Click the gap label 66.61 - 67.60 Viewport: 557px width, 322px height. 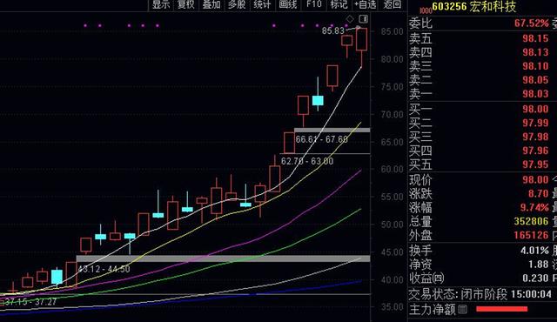(321, 139)
